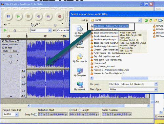Click VLC icon beside dadali-cinta-bersemi.mp3
Viewport: 164px width, 124px height.
[x=92, y=33]
